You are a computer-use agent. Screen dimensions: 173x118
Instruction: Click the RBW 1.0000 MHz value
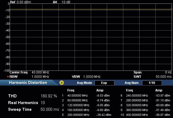(40, 77)
